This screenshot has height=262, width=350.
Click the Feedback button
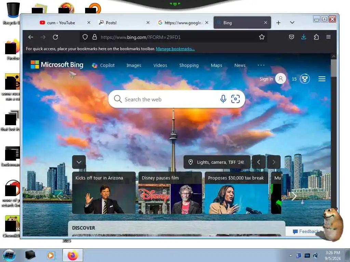[305, 232]
